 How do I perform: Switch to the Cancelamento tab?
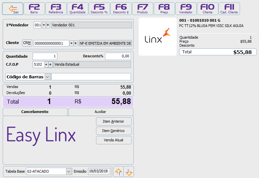point(35,112)
